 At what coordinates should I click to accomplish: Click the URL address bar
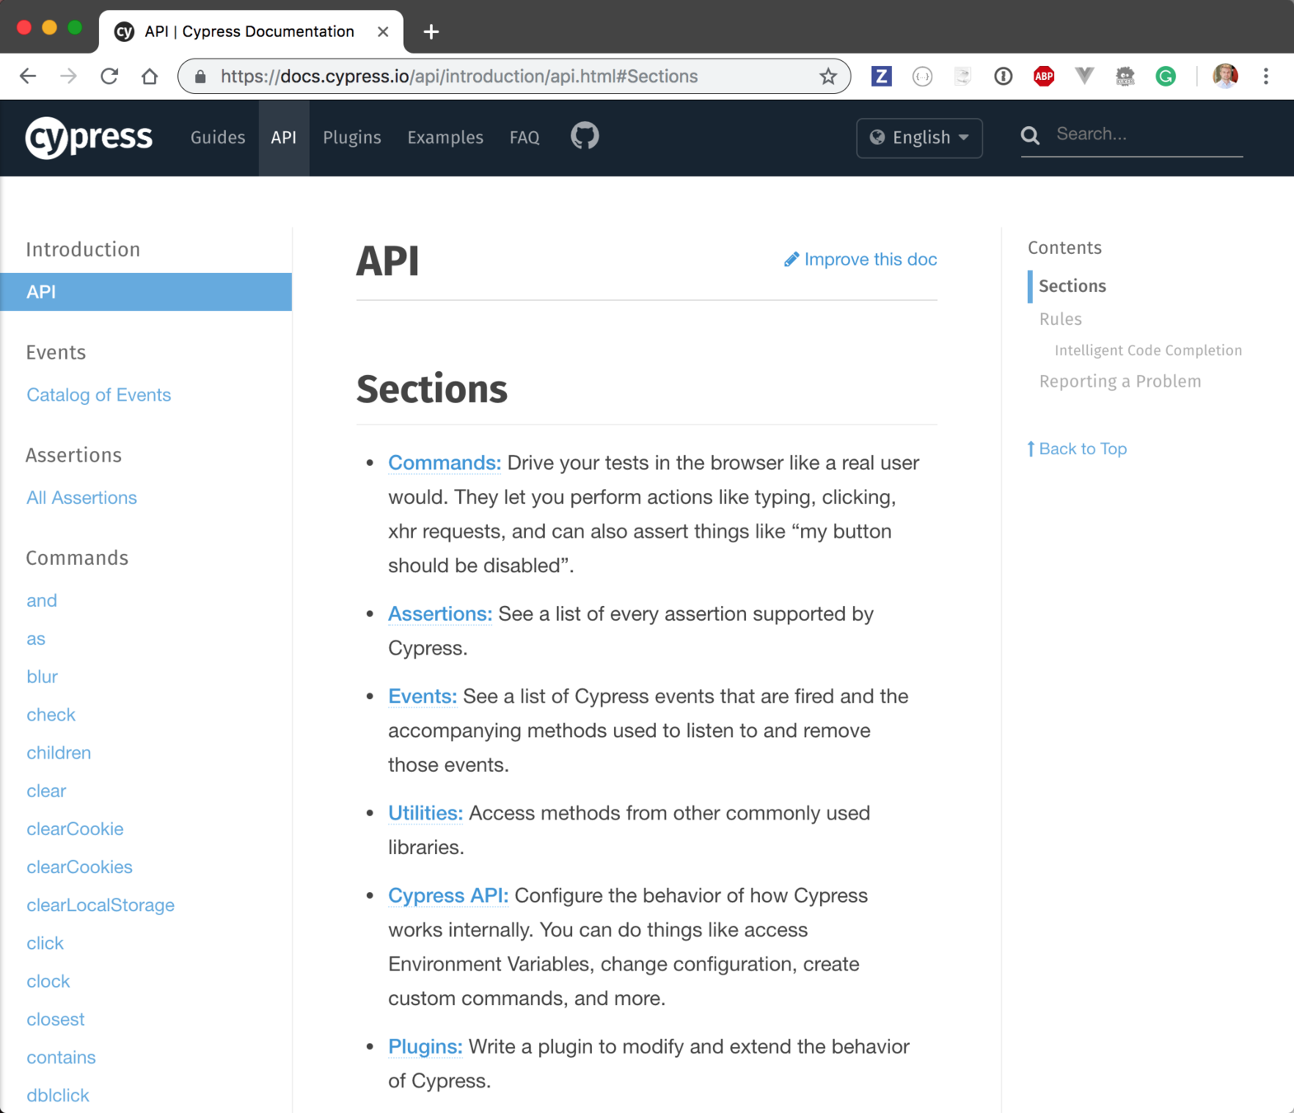pyautogui.click(x=513, y=76)
